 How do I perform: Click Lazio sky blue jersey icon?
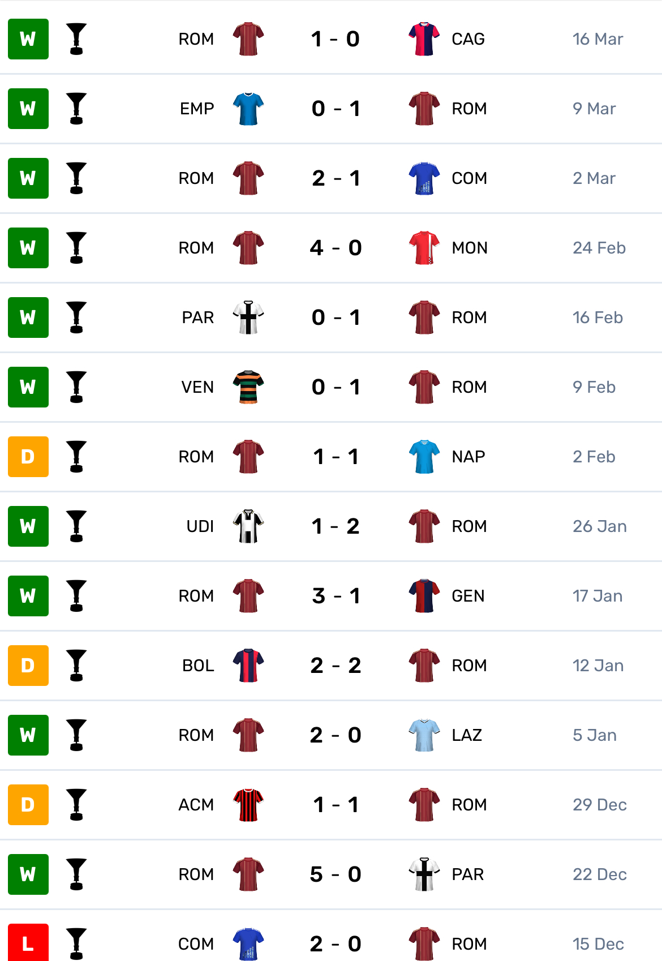click(424, 735)
